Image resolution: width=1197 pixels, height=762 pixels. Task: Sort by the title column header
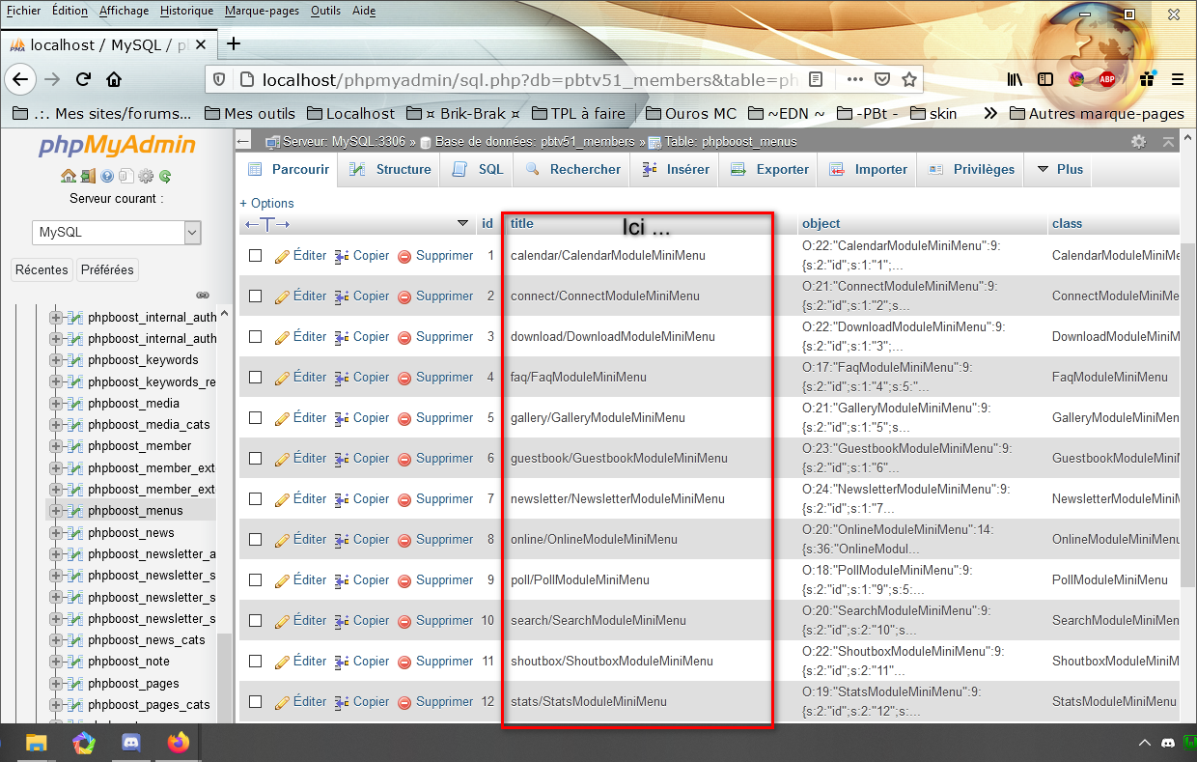point(522,224)
